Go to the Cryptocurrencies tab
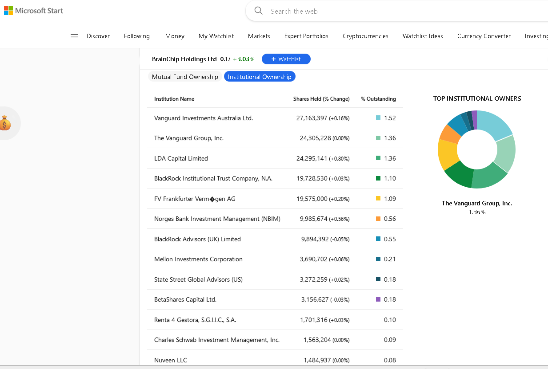Screen dimensions: 548x369 365,36
